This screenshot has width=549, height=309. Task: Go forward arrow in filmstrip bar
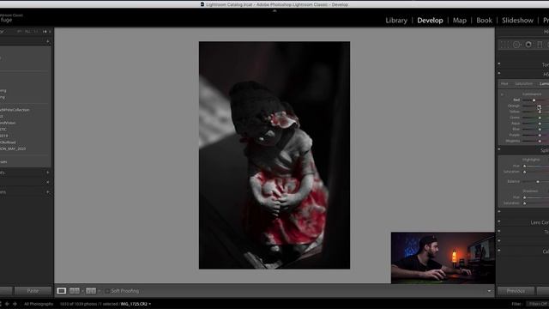[15, 304]
